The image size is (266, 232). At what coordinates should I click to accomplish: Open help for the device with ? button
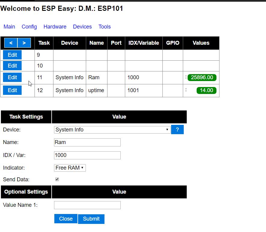coord(177,130)
